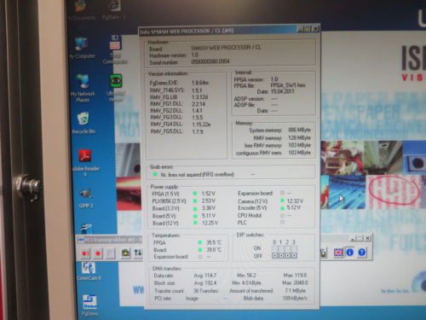The width and height of the screenshot is (426, 320).
Task: Open the My Computer desktop icon
Action: pyautogui.click(x=82, y=48)
